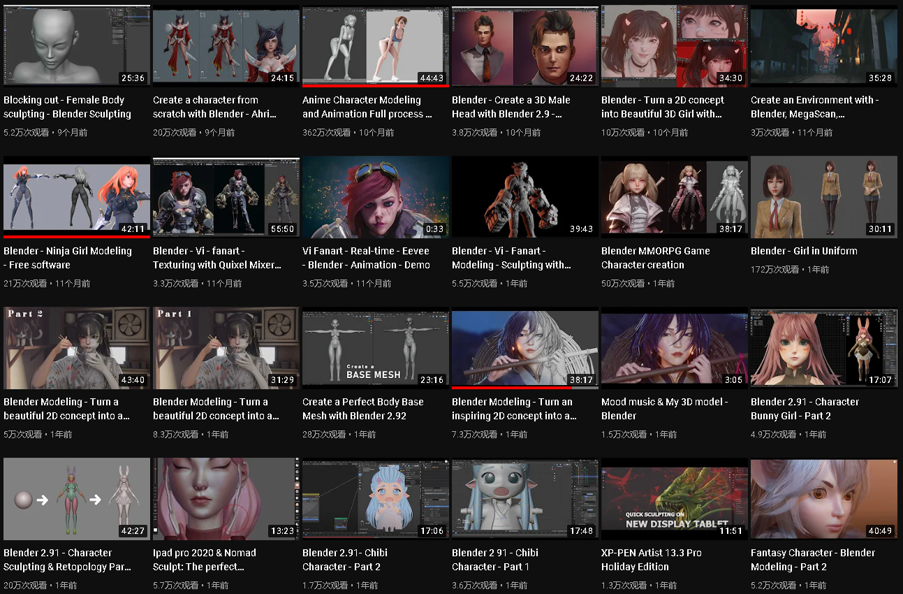Click title 'Blender - Vi - Fanart - Modeling - Sculpting'
Screen dimensions: 903x594
click(x=511, y=258)
